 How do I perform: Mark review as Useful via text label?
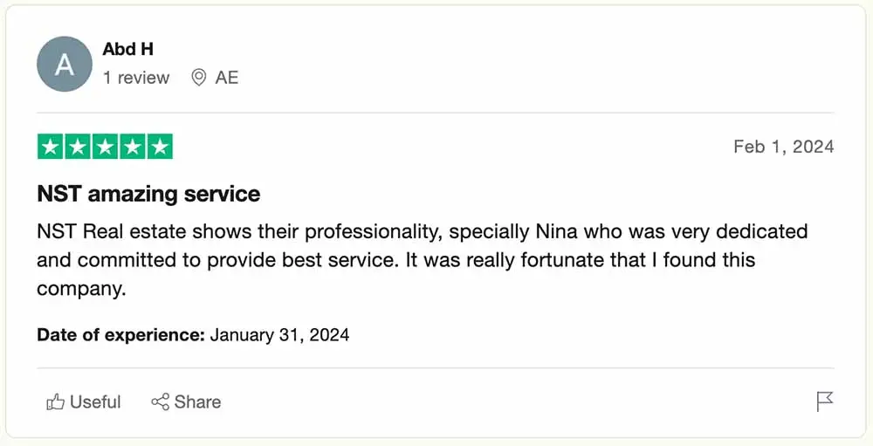(x=95, y=401)
